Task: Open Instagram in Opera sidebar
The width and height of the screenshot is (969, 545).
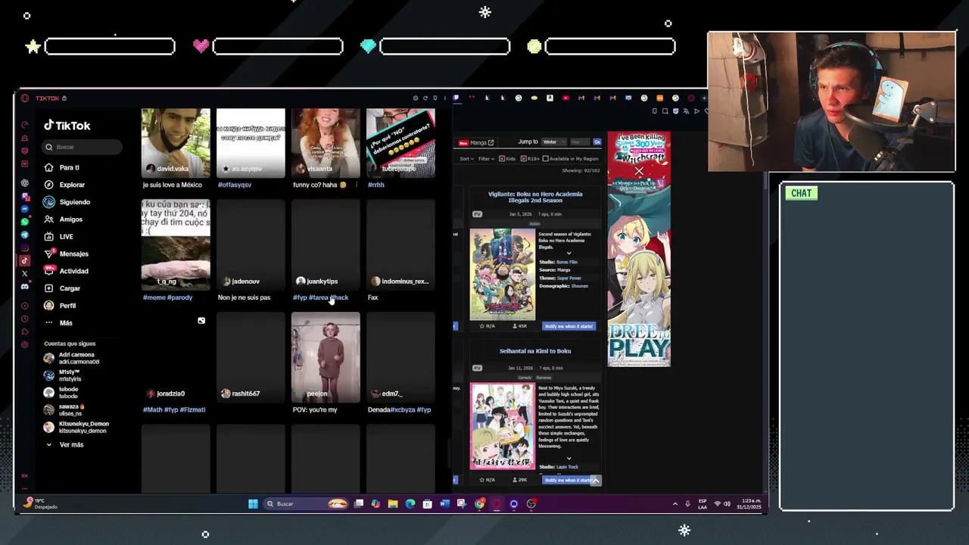Action: coord(25,248)
